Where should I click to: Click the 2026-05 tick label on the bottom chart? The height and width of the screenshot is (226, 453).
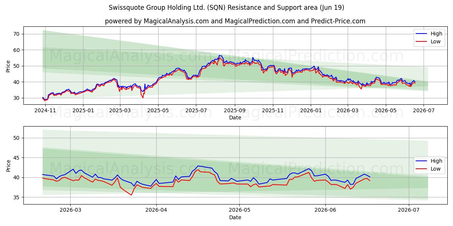[x=239, y=211]
